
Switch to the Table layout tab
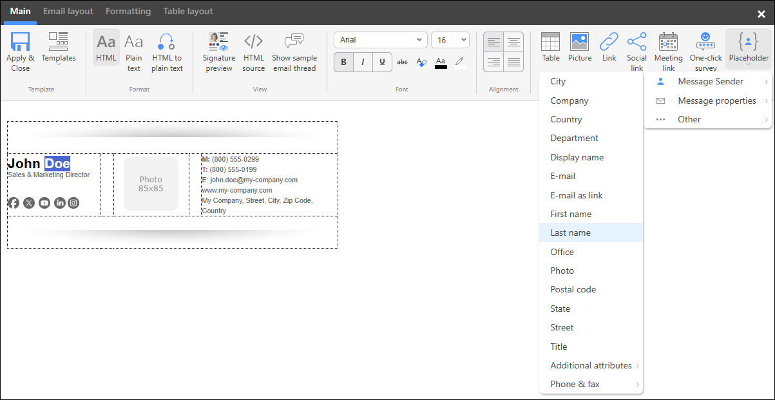[187, 11]
